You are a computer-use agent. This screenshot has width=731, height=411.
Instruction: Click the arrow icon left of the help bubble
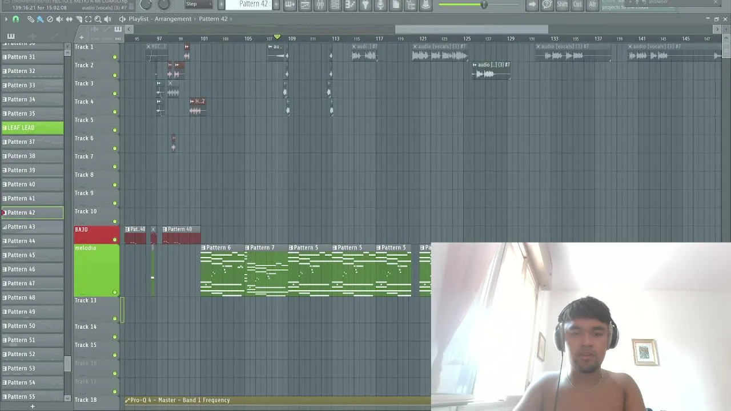pos(532,5)
